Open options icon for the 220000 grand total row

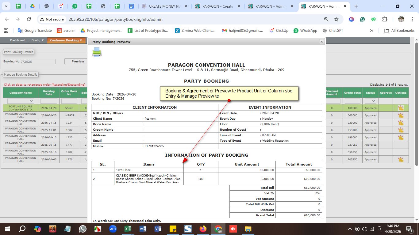tap(401, 123)
